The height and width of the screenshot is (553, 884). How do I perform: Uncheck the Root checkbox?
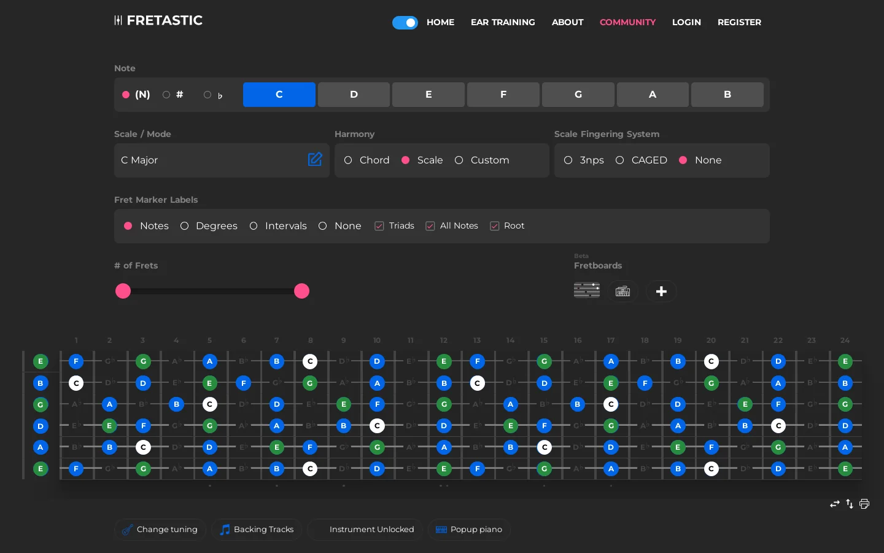(x=494, y=226)
